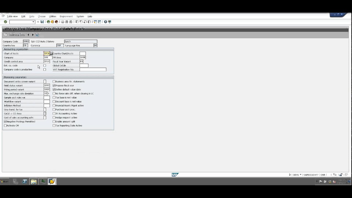Image resolution: width=352 pixels, height=198 pixels.
Task: Enable Financial Assets Mgmt active checkbox
Action: coord(54,106)
